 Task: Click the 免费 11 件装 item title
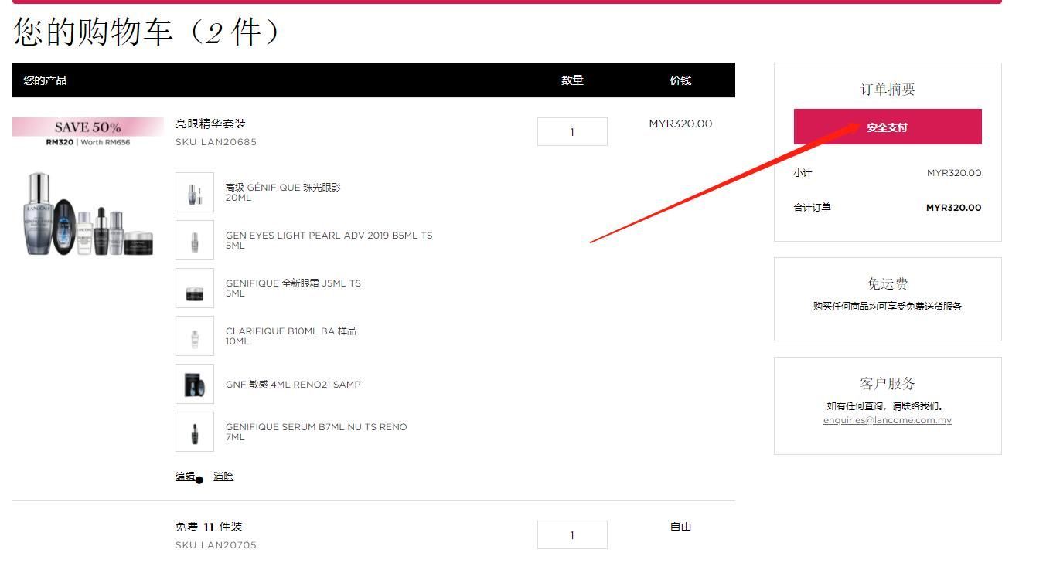209,527
